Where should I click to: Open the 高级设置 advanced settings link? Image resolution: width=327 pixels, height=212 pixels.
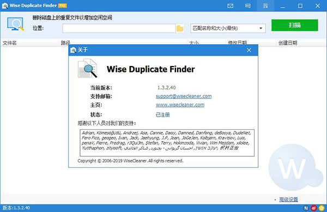point(288,199)
